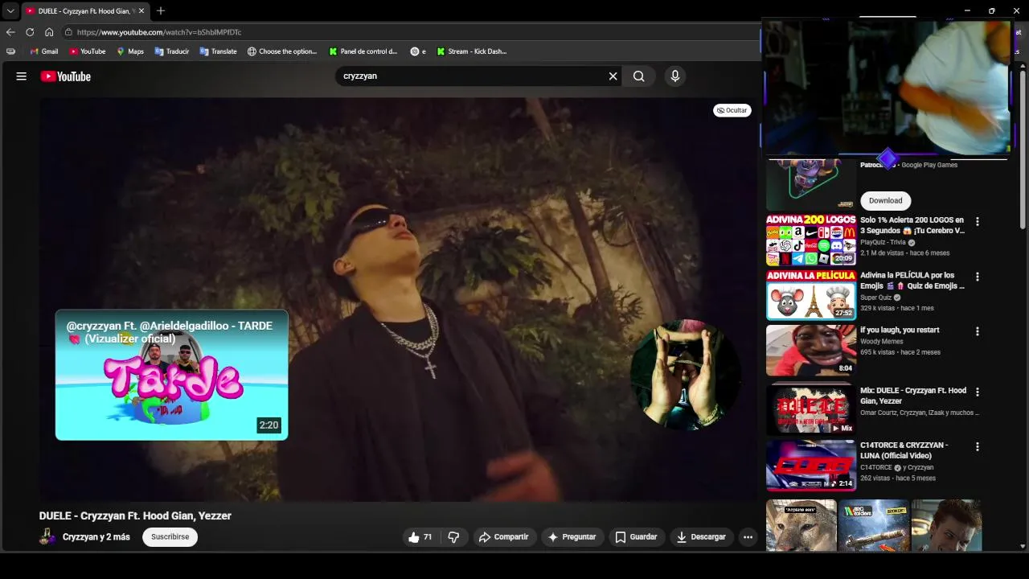The width and height of the screenshot is (1029, 579).
Task: Open the Panel de control bookmark
Action: click(x=363, y=51)
